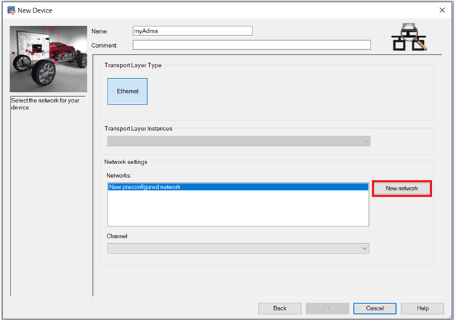Go to previous step with Back button
455x320 pixels.
pos(280,308)
